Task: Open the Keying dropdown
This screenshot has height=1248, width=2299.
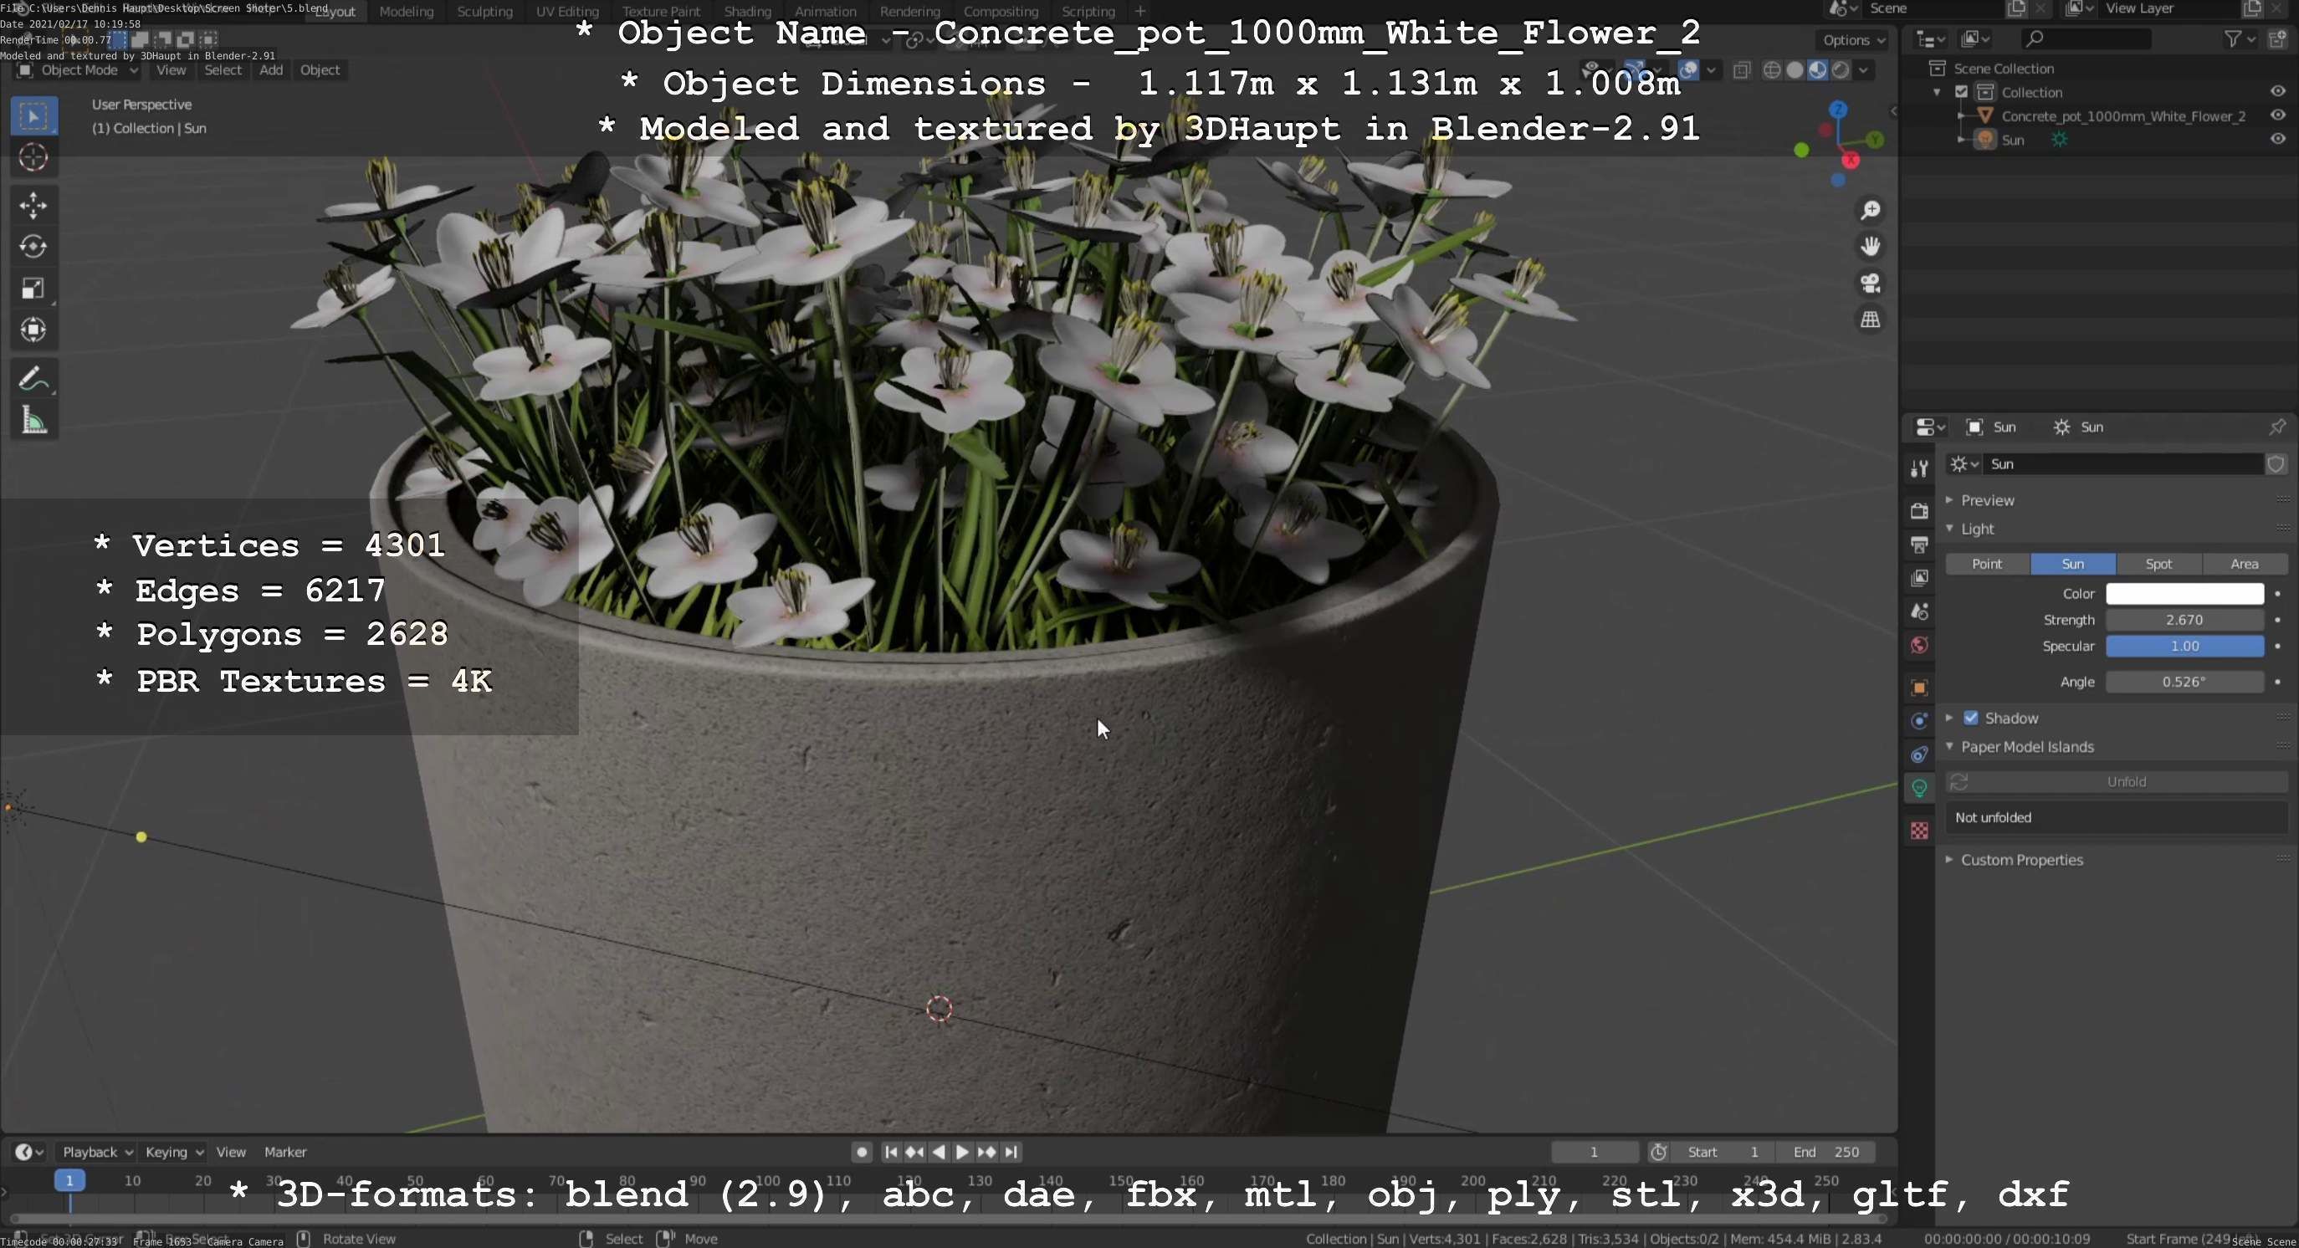Action: click(173, 1152)
